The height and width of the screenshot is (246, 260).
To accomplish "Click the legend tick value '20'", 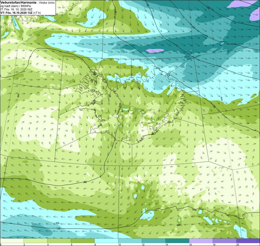I will (237, 244).
